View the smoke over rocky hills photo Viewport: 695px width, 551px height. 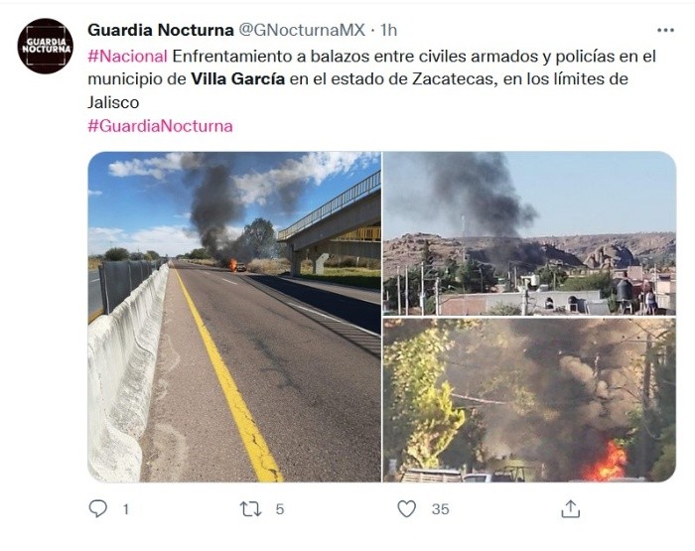tap(529, 233)
